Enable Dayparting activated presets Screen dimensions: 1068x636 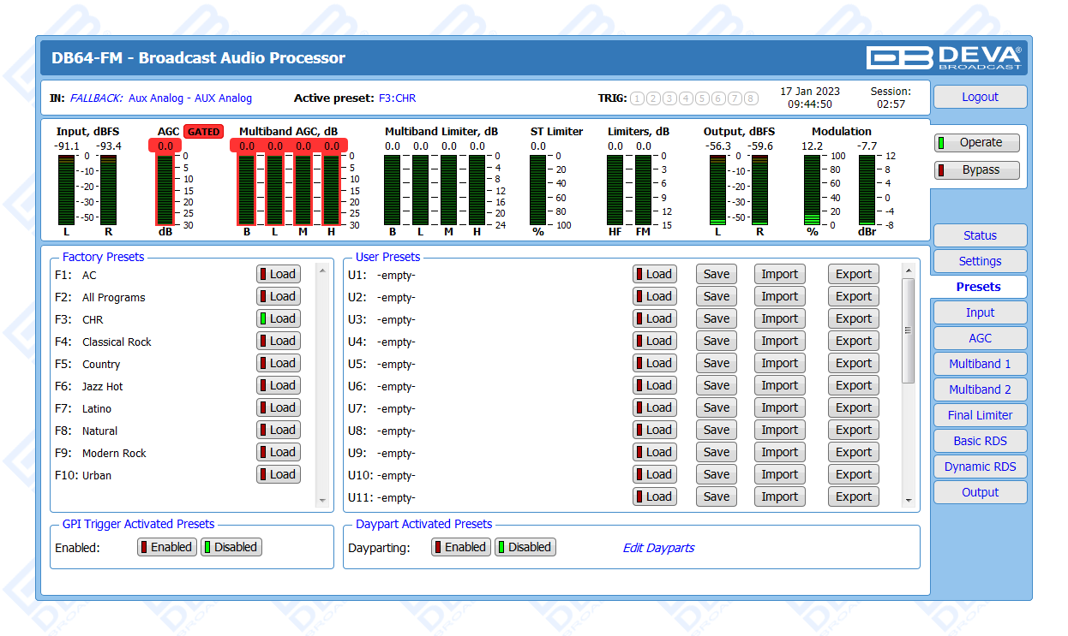tap(460, 547)
